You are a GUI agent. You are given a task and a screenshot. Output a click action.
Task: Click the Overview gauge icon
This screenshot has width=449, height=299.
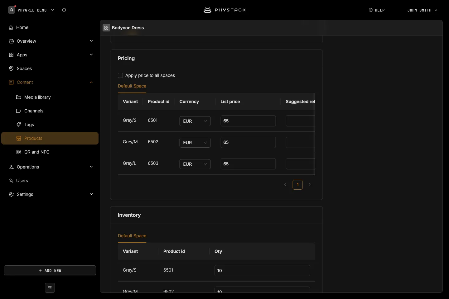pyautogui.click(x=11, y=41)
